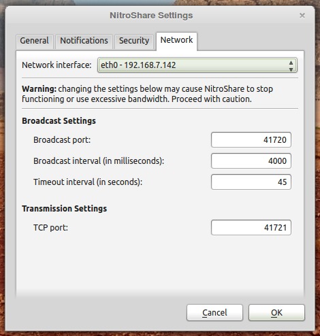320x336 pixels.
Task: Click the Timeout interval field showing 45
Action: (251, 182)
